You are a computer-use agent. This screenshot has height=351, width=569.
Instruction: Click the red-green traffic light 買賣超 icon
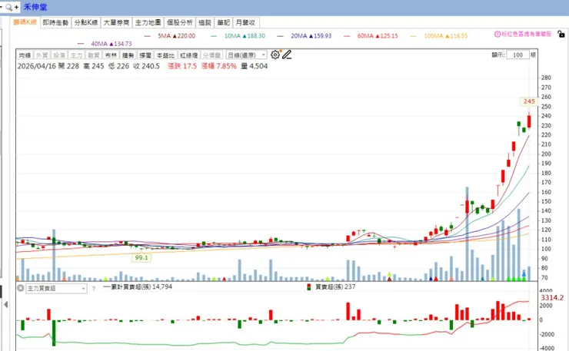tap(309, 287)
